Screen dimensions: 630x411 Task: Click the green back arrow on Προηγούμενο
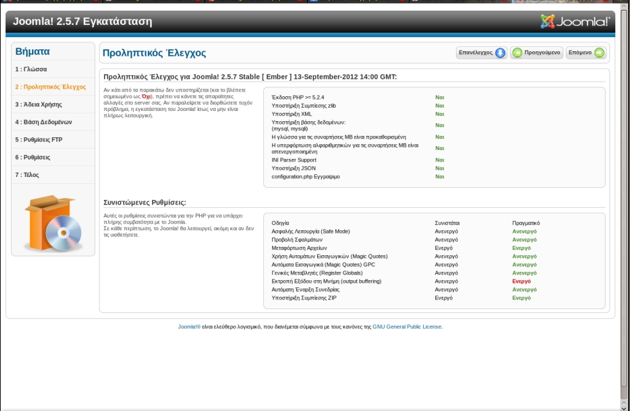tap(517, 53)
